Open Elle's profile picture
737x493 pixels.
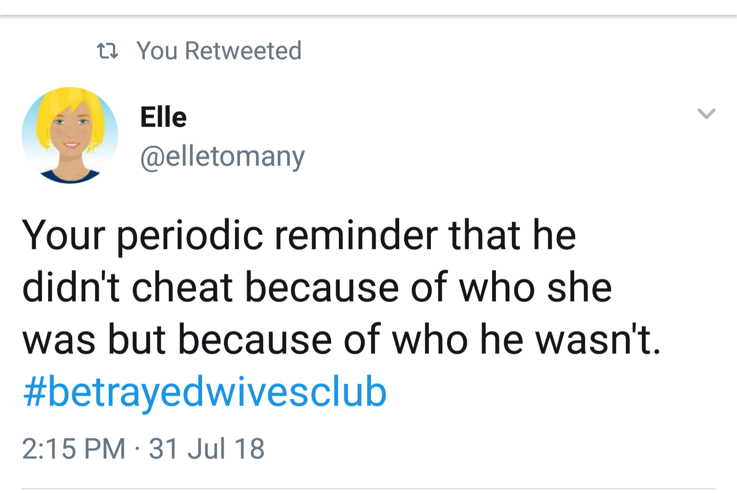70,135
